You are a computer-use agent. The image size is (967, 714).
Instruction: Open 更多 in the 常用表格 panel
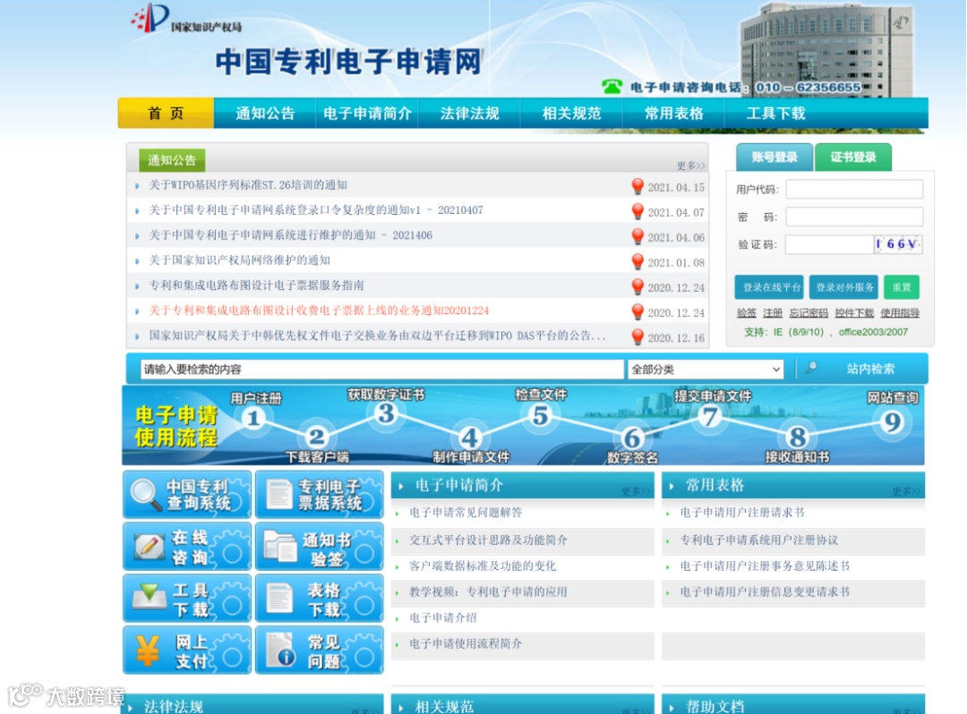tap(906, 491)
